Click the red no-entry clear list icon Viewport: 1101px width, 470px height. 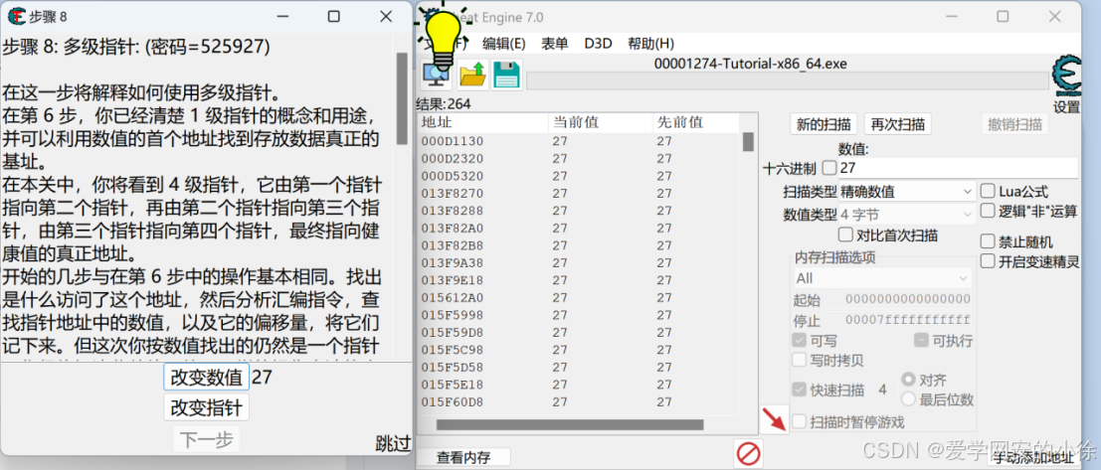(749, 454)
